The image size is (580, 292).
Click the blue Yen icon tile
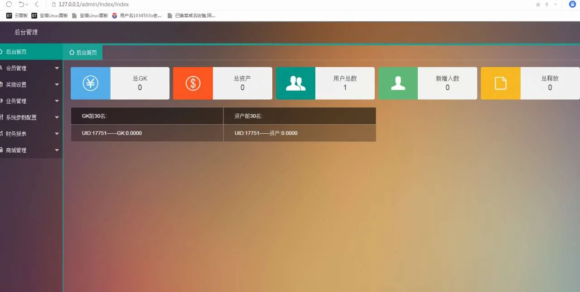click(91, 83)
